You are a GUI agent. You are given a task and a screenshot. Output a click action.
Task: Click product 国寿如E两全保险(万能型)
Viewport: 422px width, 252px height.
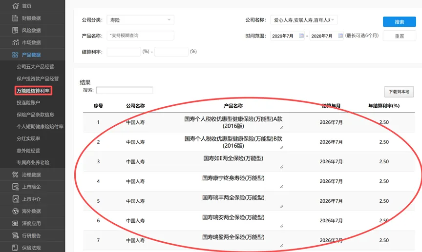click(x=233, y=158)
